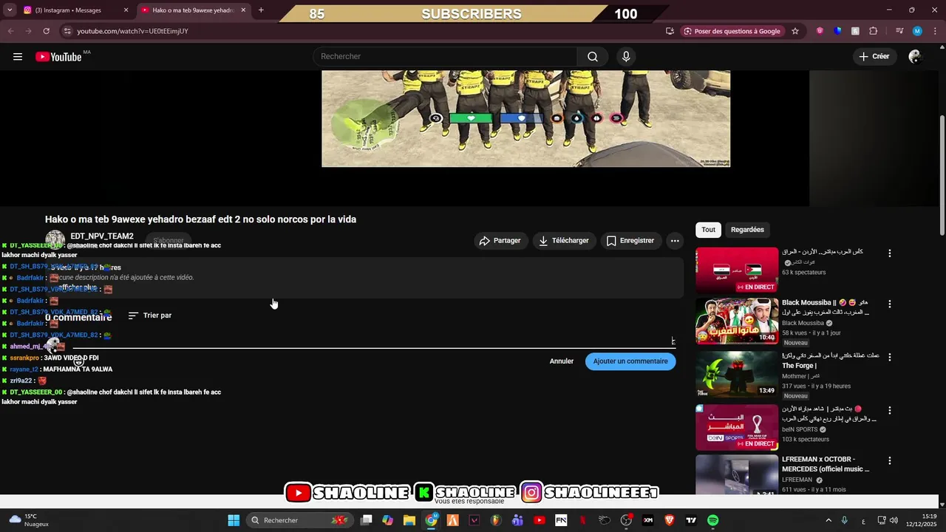946x532 pixels.
Task: Select the Tout filter chip
Action: [708, 230]
